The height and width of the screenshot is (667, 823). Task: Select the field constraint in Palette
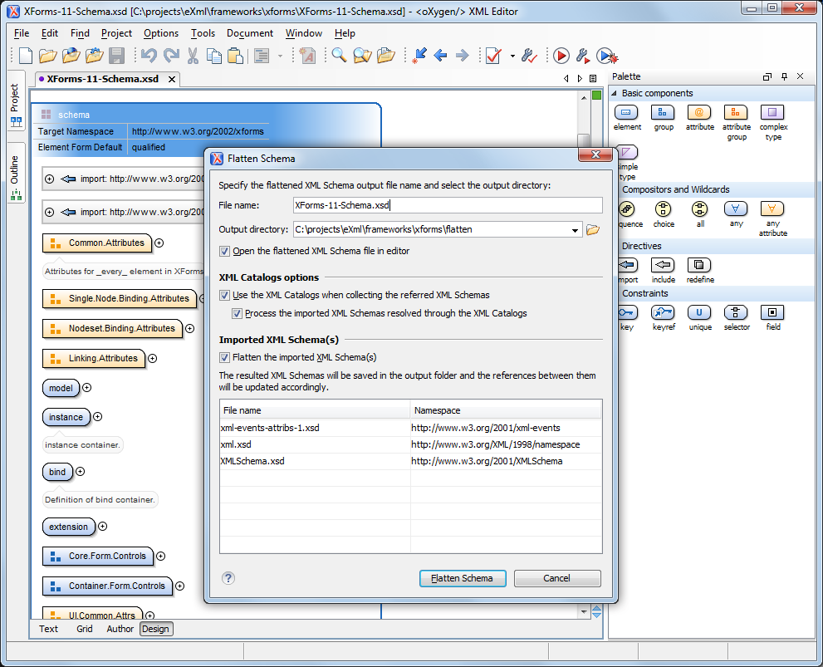(772, 318)
